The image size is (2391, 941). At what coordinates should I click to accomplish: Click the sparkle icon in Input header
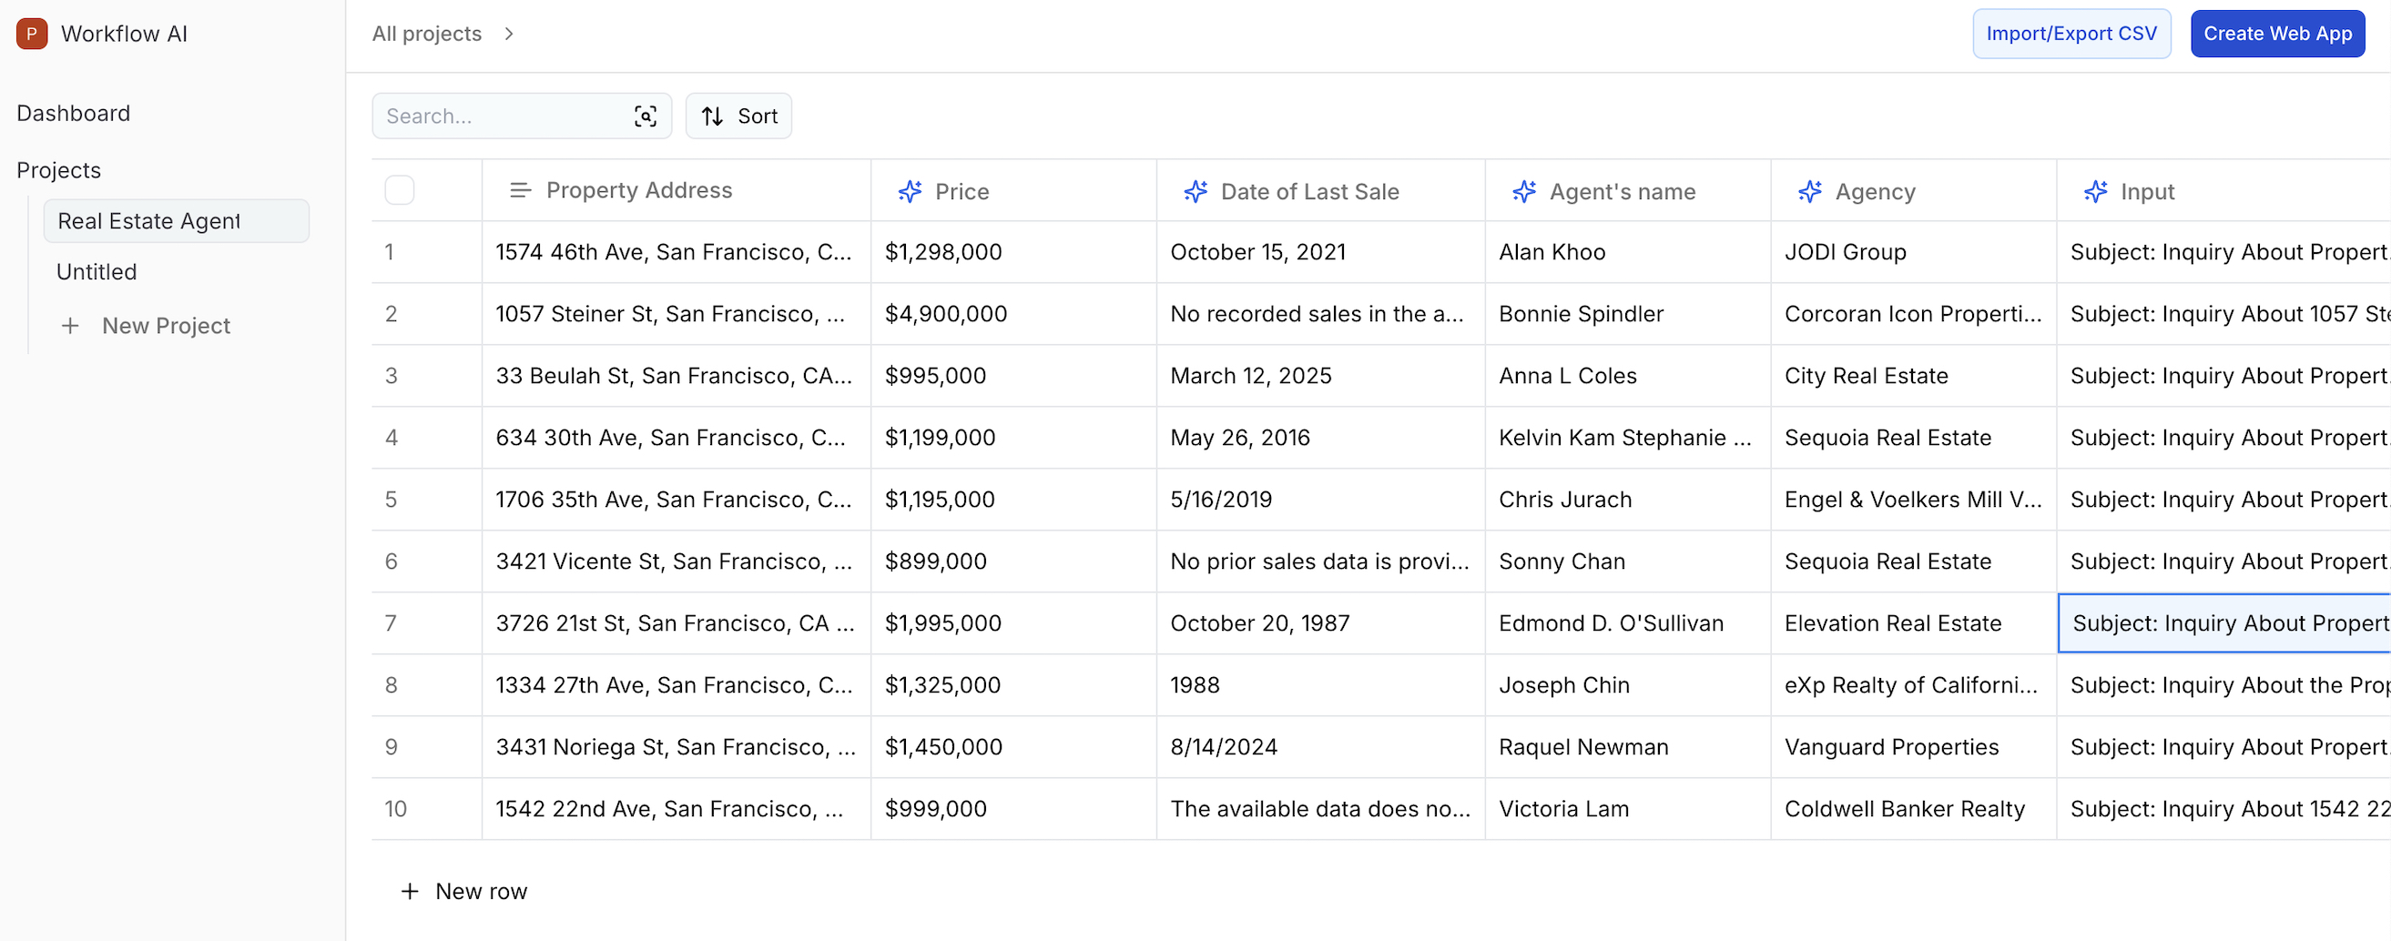pyautogui.click(x=2096, y=191)
